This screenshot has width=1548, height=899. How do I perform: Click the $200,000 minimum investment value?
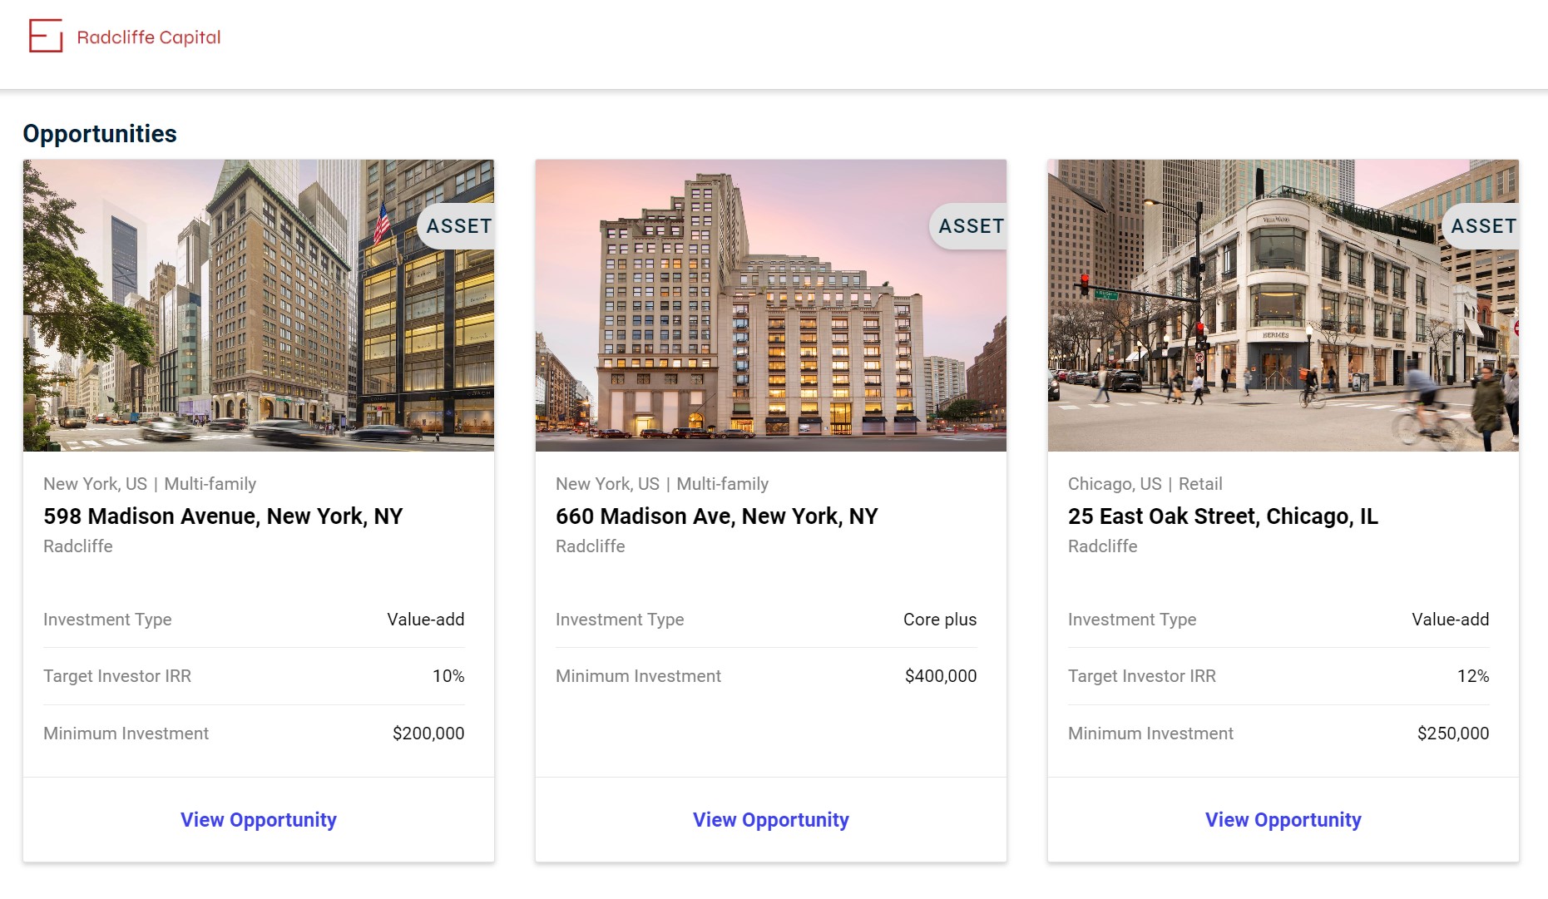[428, 734]
